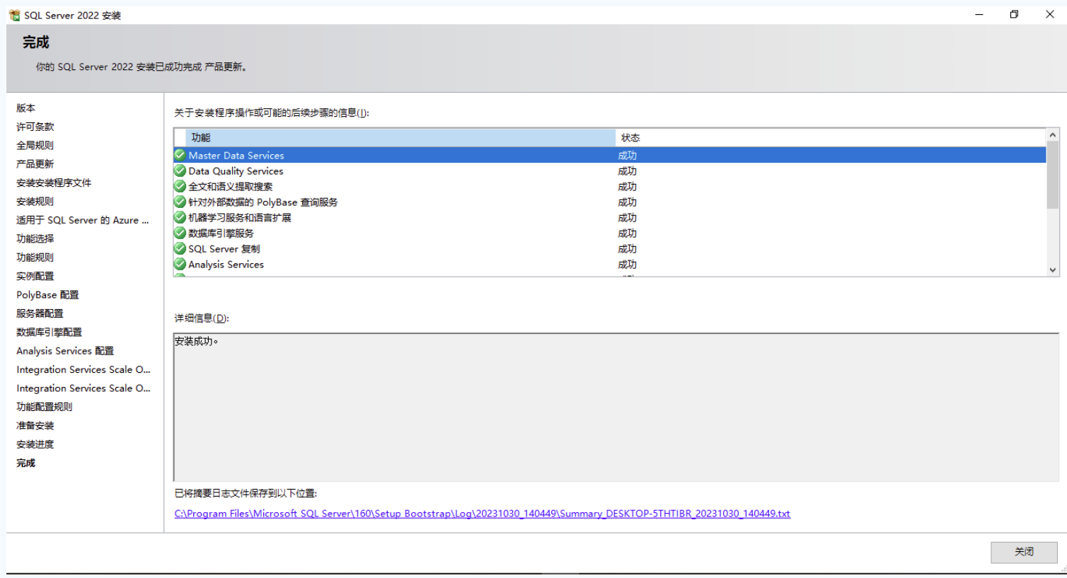Select the 数据库引擎服务 row
The image size is (1067, 578).
(x=610, y=233)
